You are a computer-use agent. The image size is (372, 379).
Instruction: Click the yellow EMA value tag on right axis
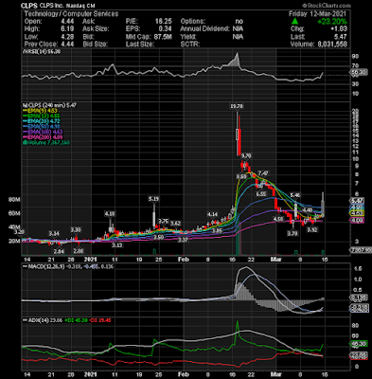(358, 213)
